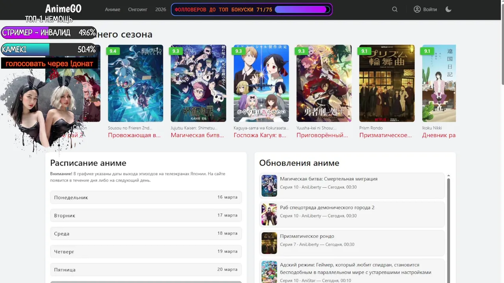504x283 pixels.
Task: Open Kaguya-sama poster thumbnail
Action: [x=261, y=83]
